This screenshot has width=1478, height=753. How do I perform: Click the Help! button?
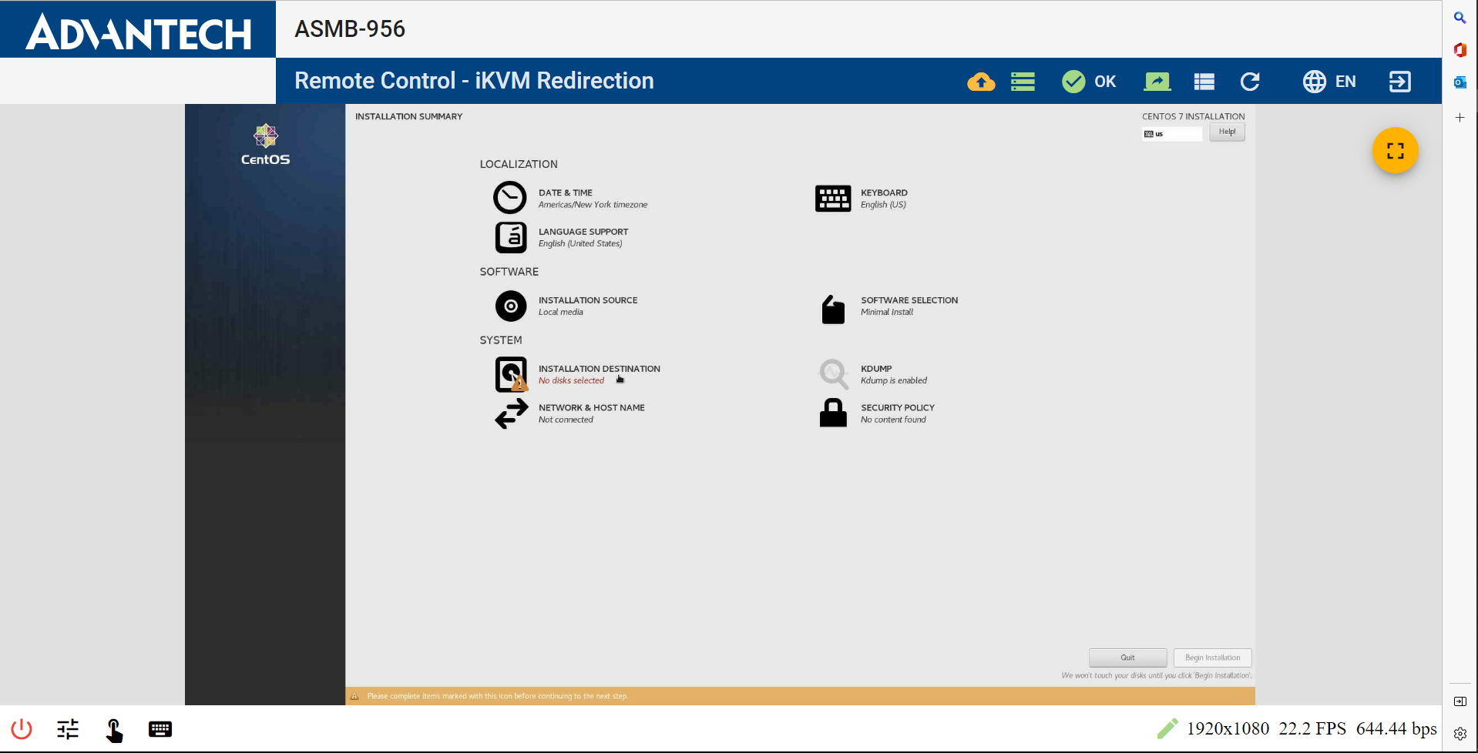click(1227, 132)
